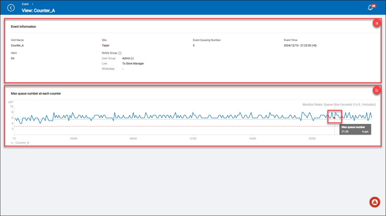
Task: Click the red circled "a" annotation marker
Action: [376, 23]
